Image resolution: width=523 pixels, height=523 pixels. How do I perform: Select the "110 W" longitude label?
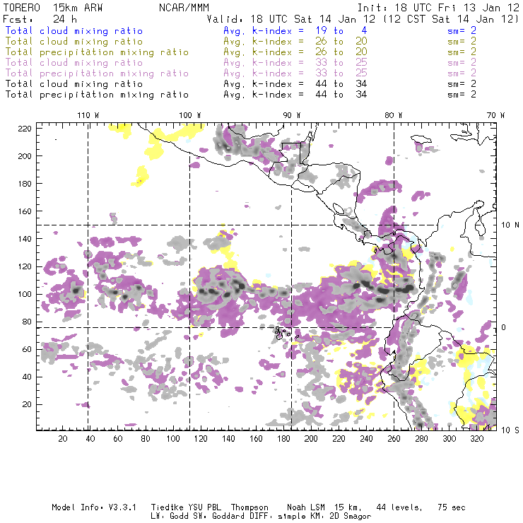[x=88, y=115]
